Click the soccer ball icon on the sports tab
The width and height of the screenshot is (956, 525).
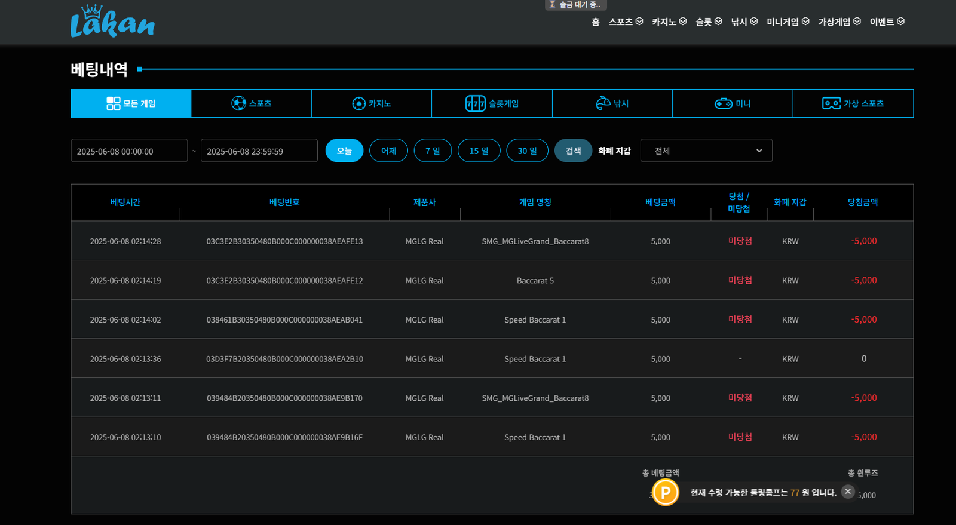pyautogui.click(x=238, y=103)
